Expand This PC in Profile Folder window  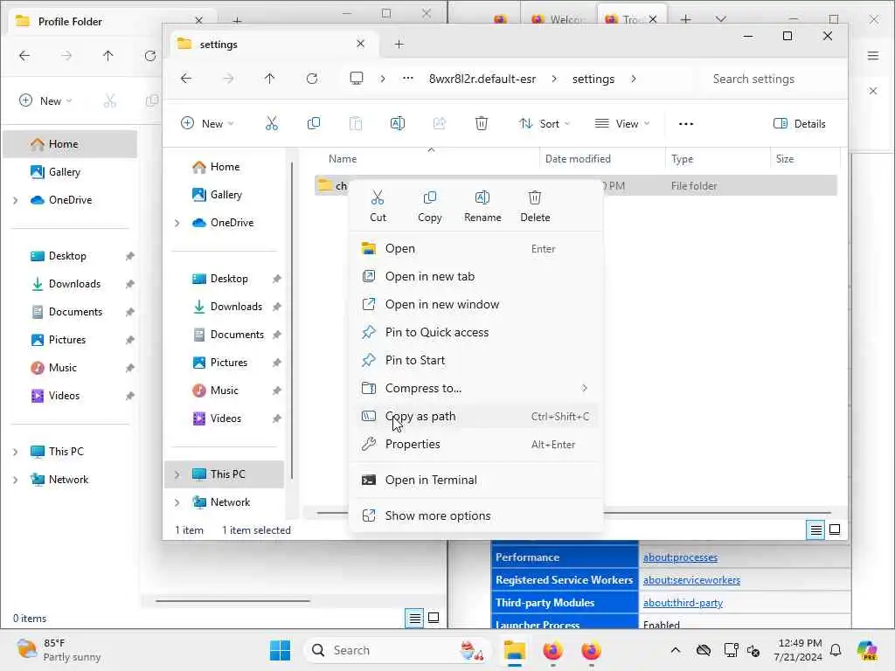tap(16, 452)
